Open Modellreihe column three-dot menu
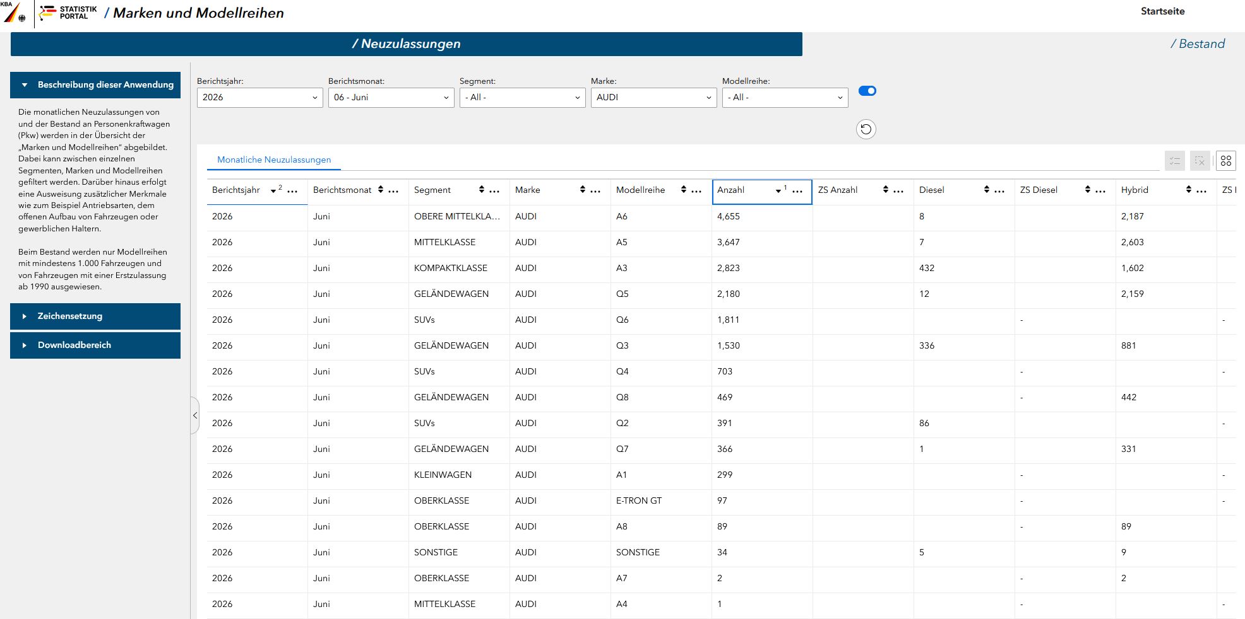1245x619 pixels. [696, 191]
